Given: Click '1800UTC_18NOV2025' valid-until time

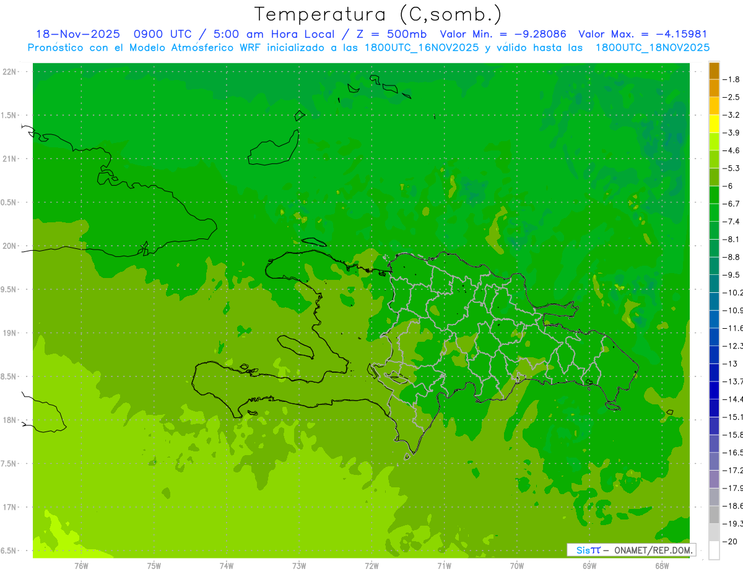Looking at the screenshot, I should (653, 47).
